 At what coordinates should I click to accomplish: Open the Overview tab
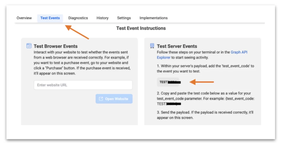pyautogui.click(x=24, y=18)
